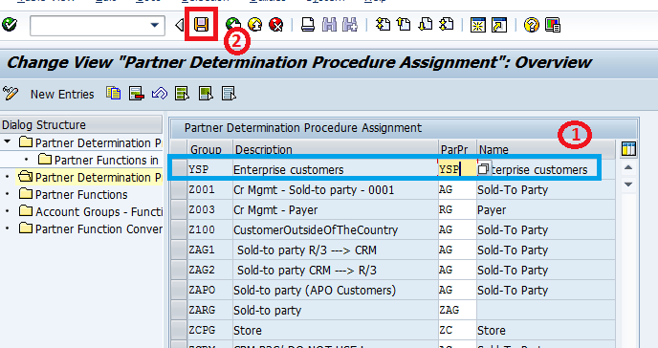Select the ZCPG row selector
This screenshot has width=658, height=348.
[179, 331]
